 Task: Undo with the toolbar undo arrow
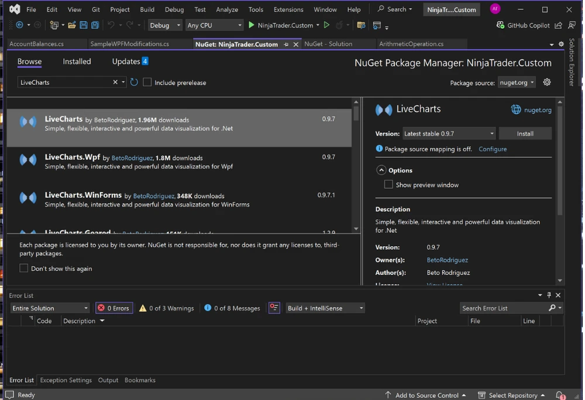click(x=111, y=25)
